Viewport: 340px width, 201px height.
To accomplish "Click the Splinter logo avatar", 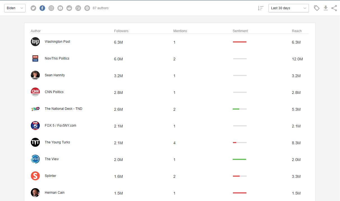I will tap(35, 176).
